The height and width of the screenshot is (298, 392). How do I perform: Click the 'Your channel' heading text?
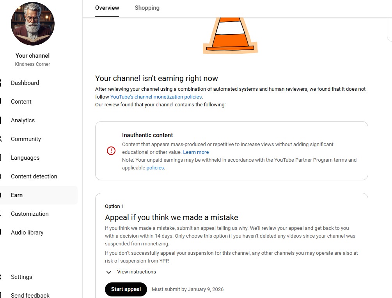click(32, 56)
